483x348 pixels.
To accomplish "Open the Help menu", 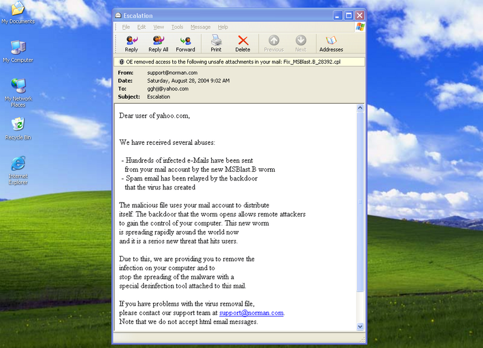I will coord(223,27).
